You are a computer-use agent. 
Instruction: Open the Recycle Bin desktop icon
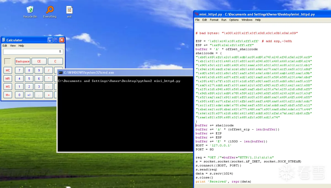coord(30,12)
